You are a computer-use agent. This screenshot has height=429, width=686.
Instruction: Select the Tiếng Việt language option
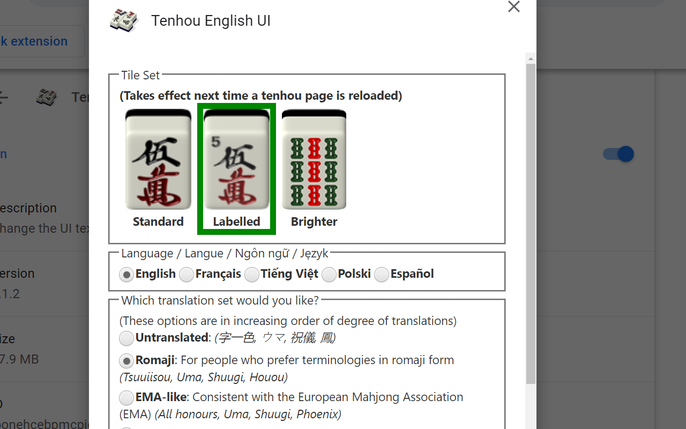pyautogui.click(x=252, y=274)
